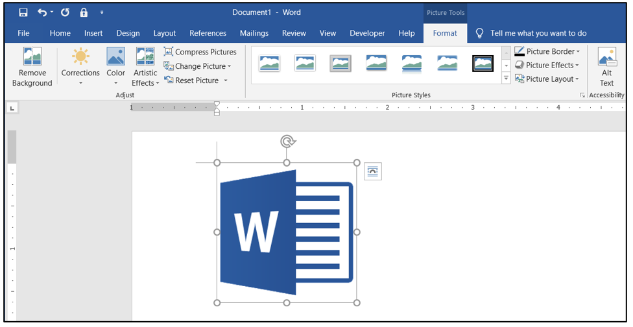This screenshot has width=633, height=327.
Task: Open the Design tab
Action: click(x=128, y=33)
